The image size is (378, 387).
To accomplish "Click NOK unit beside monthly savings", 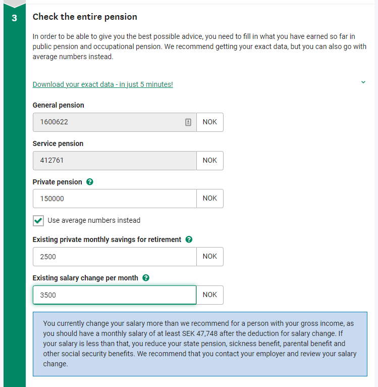I will [x=209, y=257].
